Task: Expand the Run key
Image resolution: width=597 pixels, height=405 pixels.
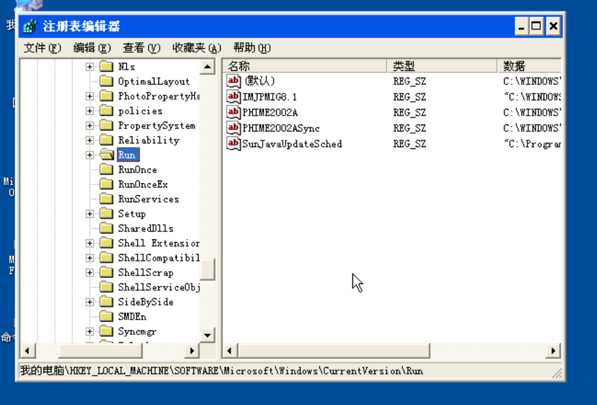Action: coord(90,155)
